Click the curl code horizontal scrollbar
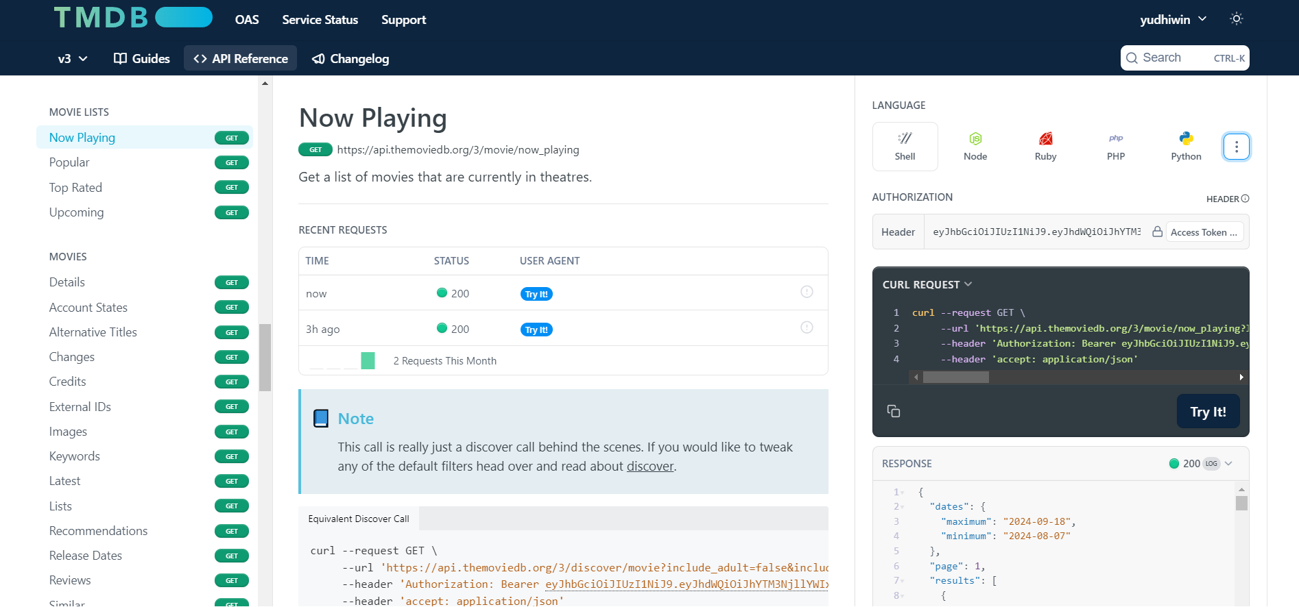Screen dimensions: 1299x607 (956, 377)
